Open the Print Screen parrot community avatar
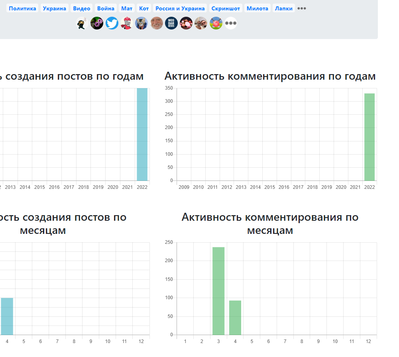Viewport: 399px width, 357px height. (127, 23)
